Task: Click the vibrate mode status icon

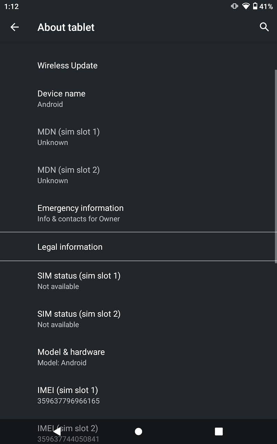Action: pos(235,6)
